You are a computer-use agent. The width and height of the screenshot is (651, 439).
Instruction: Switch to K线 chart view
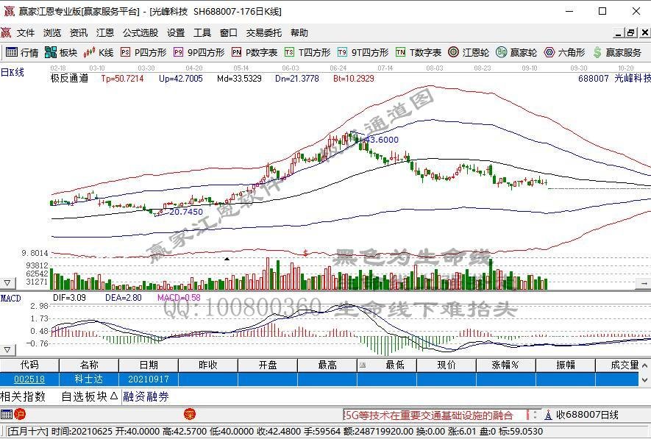(99, 52)
